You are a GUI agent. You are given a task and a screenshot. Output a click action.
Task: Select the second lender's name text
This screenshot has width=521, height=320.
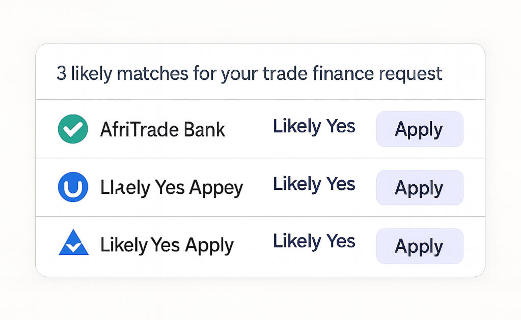click(164, 188)
